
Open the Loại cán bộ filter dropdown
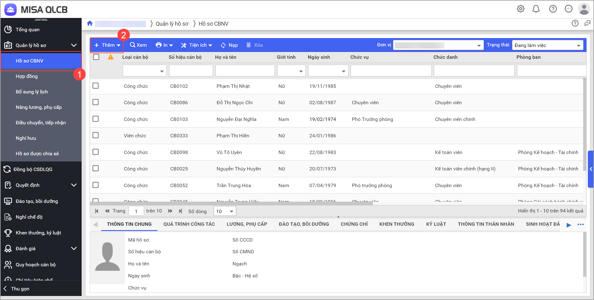[145, 71]
